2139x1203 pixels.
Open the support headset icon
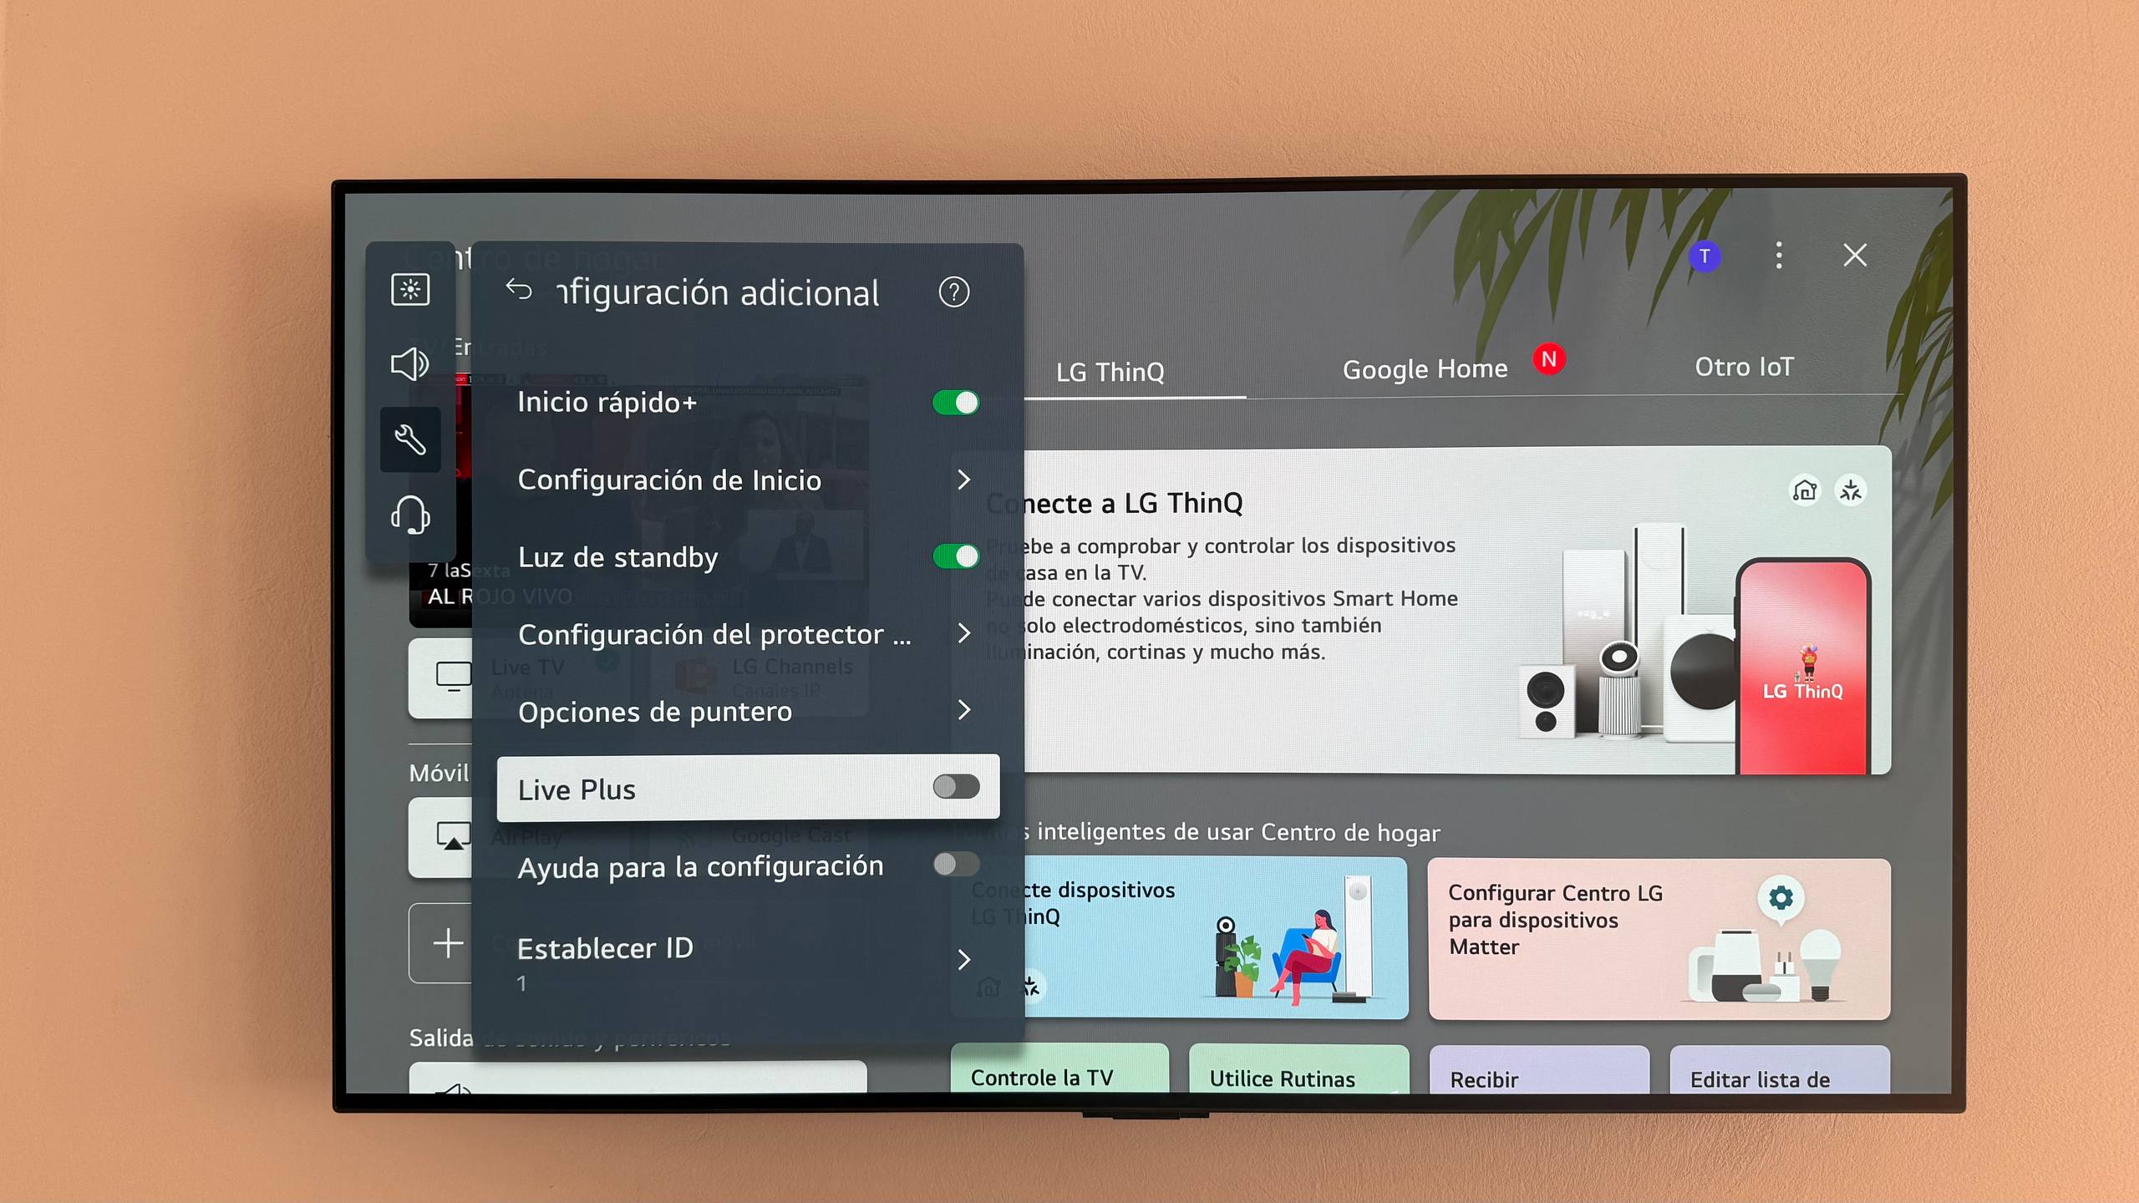point(410,515)
